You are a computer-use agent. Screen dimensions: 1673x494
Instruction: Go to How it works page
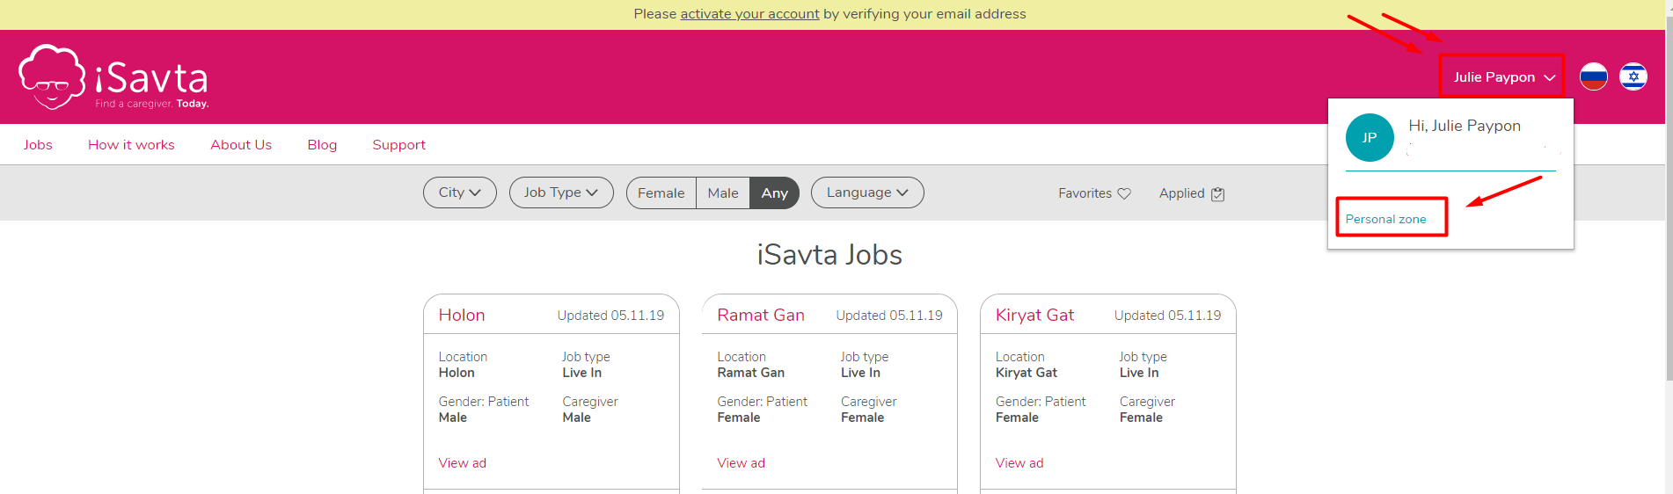(131, 145)
